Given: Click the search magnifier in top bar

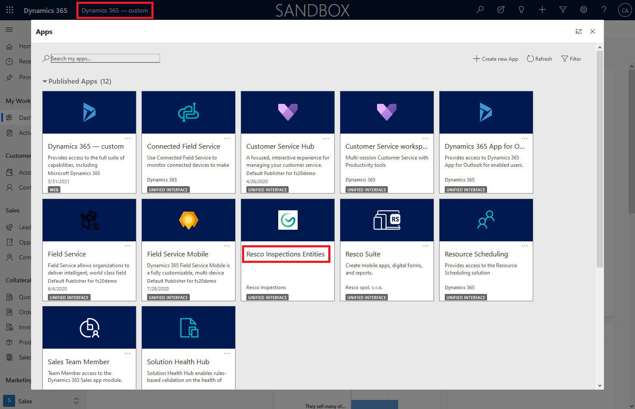Looking at the screenshot, I should [x=480, y=10].
